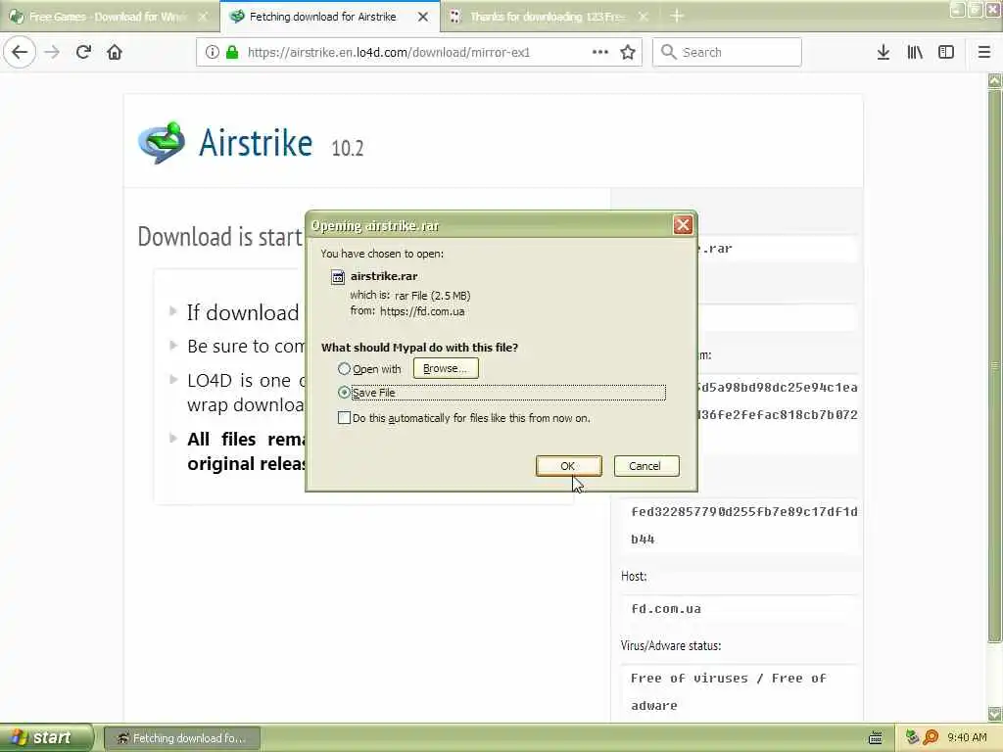Open page actions three-dot menu
Viewport: 1003px width, 752px height.
[x=600, y=52]
